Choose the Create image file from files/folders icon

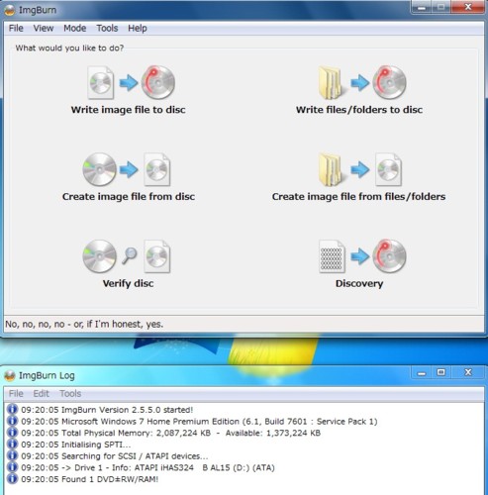click(x=360, y=169)
